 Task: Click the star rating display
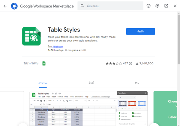(x=114, y=63)
